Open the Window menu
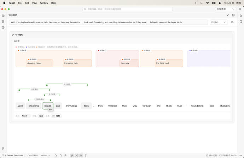 click(44, 3)
